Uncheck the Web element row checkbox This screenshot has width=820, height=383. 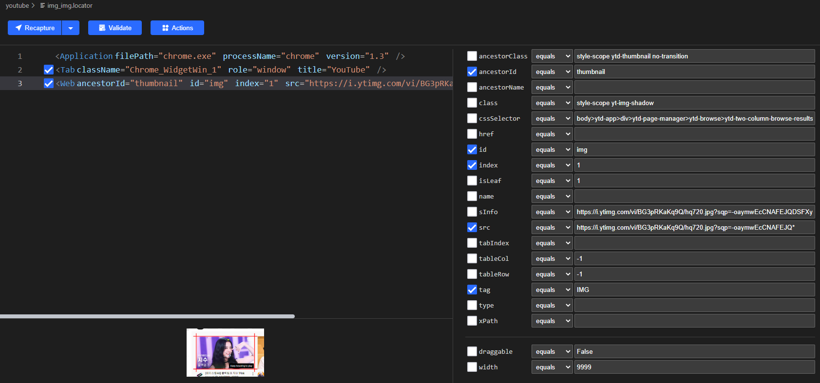click(49, 83)
